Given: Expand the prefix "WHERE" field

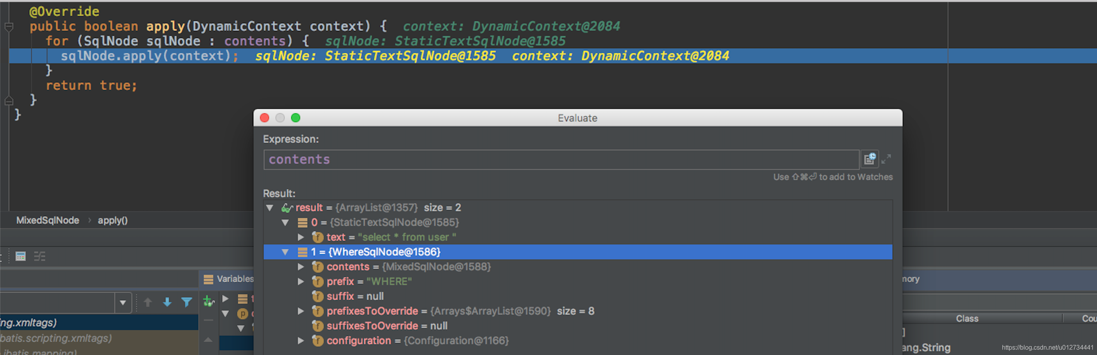Looking at the screenshot, I should point(301,281).
